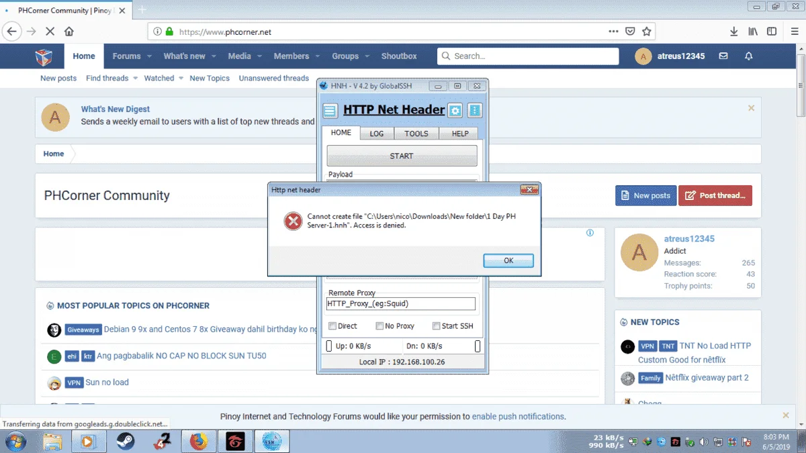Click the blue New posts button

[x=645, y=195]
